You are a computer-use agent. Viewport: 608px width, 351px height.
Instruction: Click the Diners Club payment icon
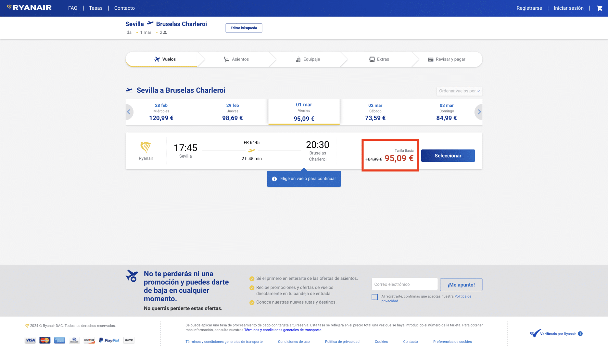(74, 340)
